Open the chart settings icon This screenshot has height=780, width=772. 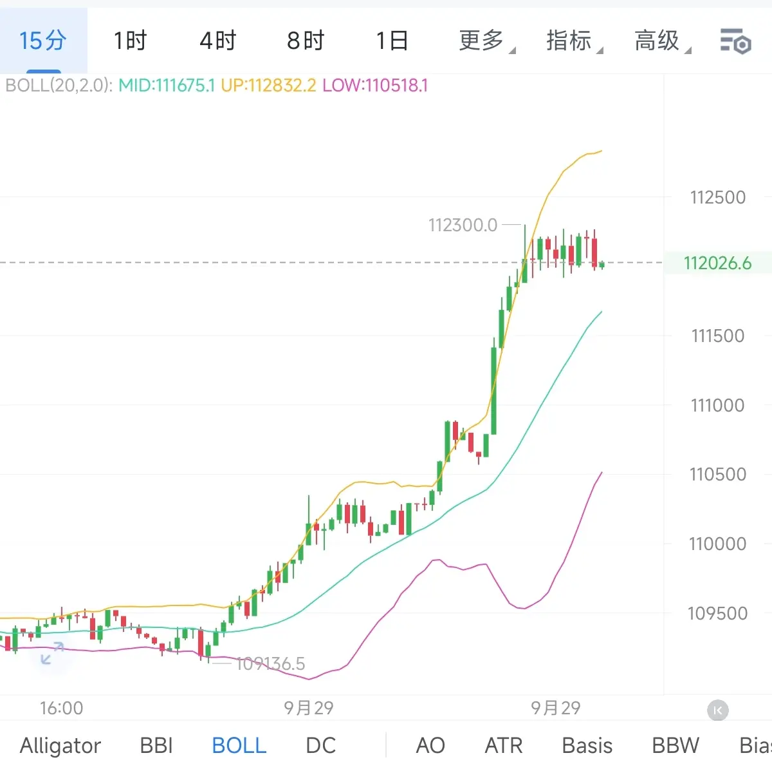pos(735,42)
